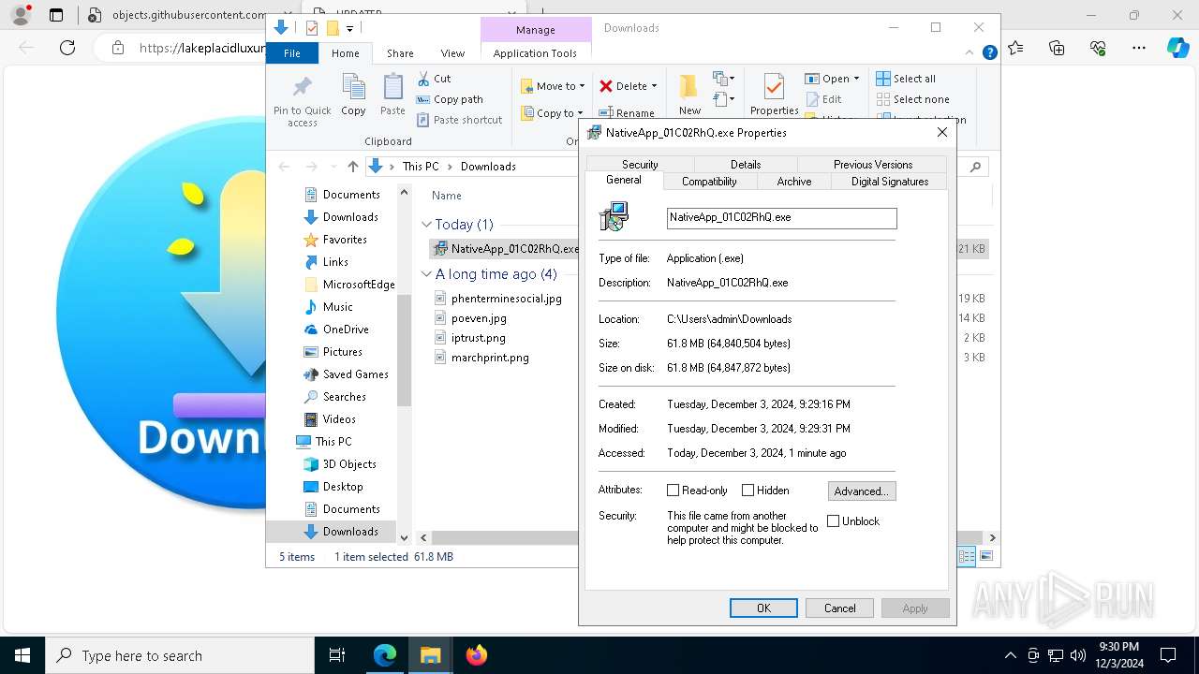Switch to the Share ribbon tab

(x=400, y=53)
